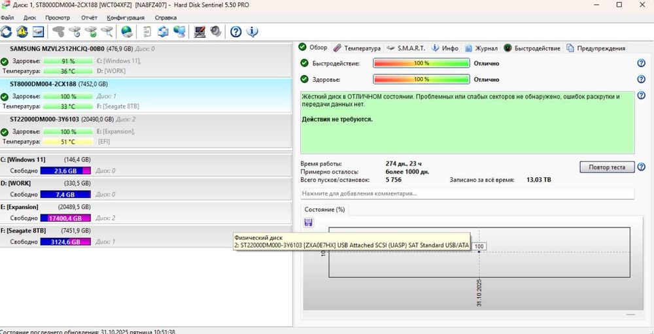Click the blue sync arrows toolbar icon

pyautogui.click(x=164, y=31)
